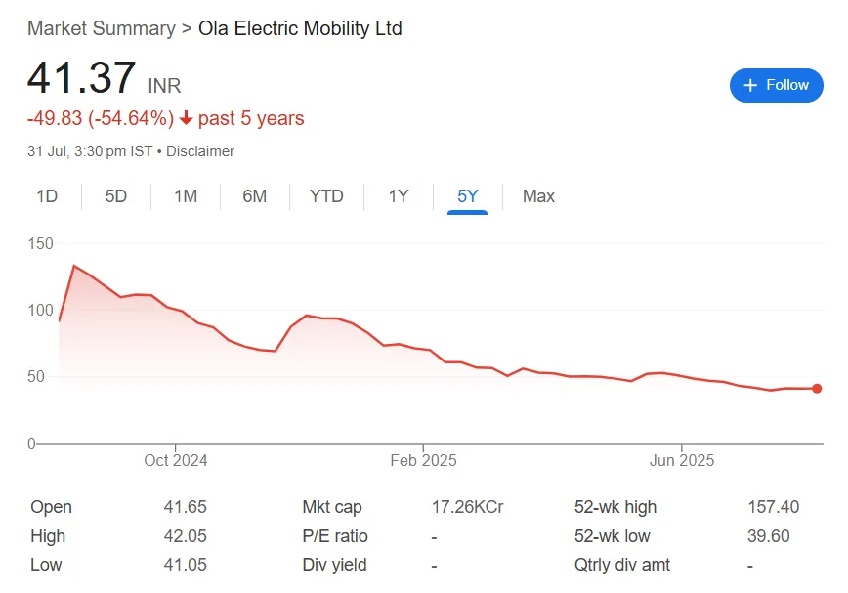Image resolution: width=848 pixels, height=593 pixels.
Task: Follow Ola Electric Mobility stock
Action: [x=777, y=85]
